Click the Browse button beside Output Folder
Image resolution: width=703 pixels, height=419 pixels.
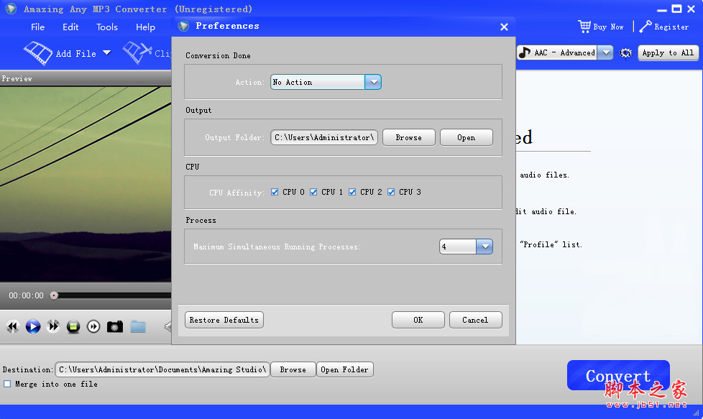click(409, 137)
